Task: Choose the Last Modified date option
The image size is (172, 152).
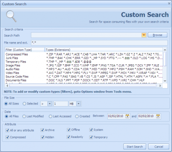Action: coord(24,116)
